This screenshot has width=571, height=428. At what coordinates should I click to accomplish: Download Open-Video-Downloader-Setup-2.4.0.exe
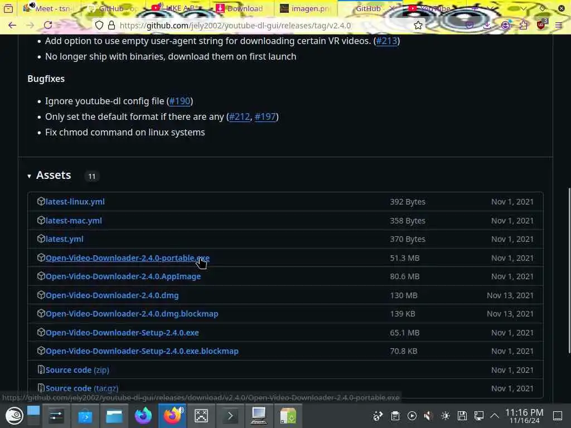click(122, 333)
